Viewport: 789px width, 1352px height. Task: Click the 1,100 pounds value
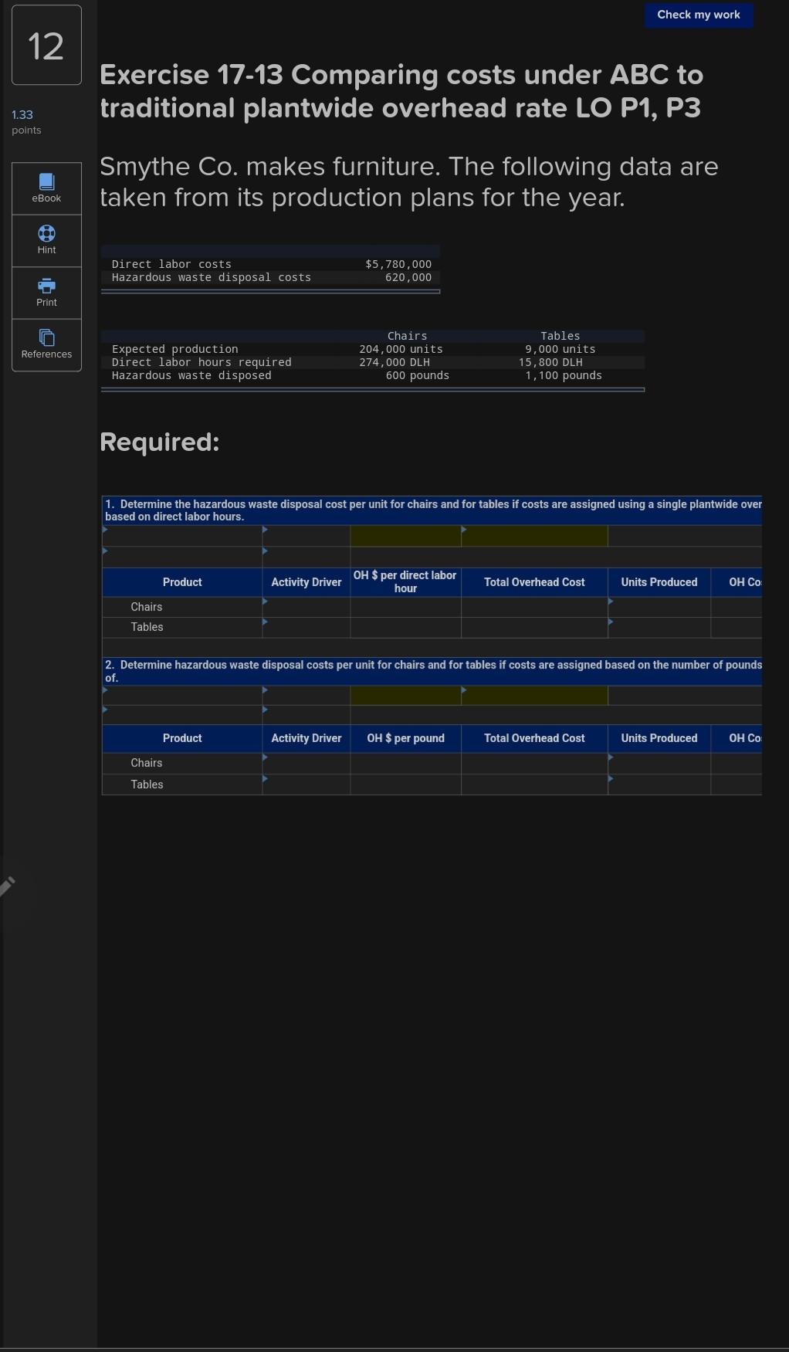point(564,375)
